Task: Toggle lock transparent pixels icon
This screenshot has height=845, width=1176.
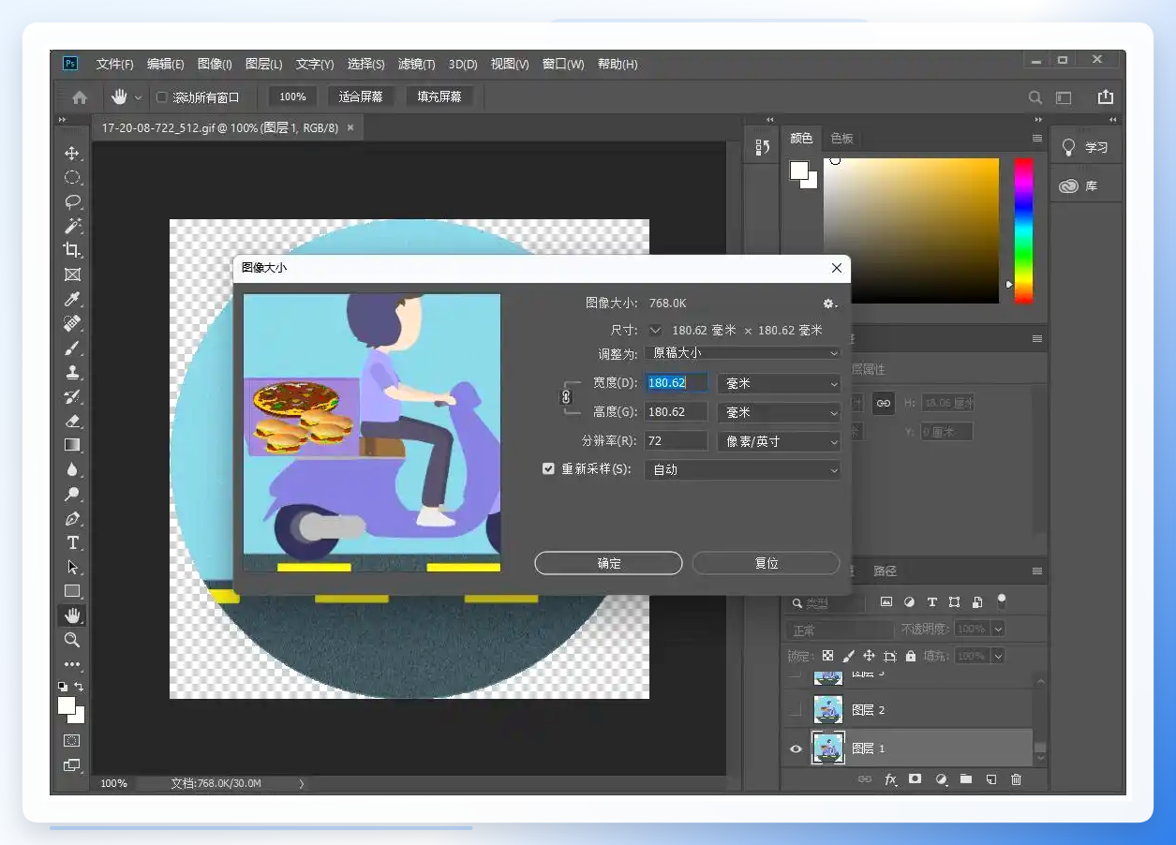Action: pos(827,656)
